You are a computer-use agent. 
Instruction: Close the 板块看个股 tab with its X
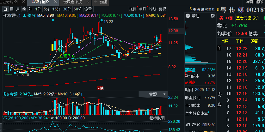[87, 2]
